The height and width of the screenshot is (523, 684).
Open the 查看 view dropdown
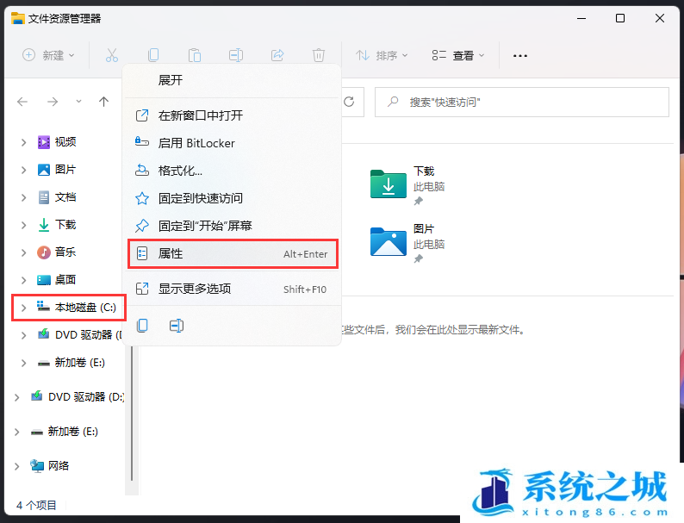[x=458, y=55]
